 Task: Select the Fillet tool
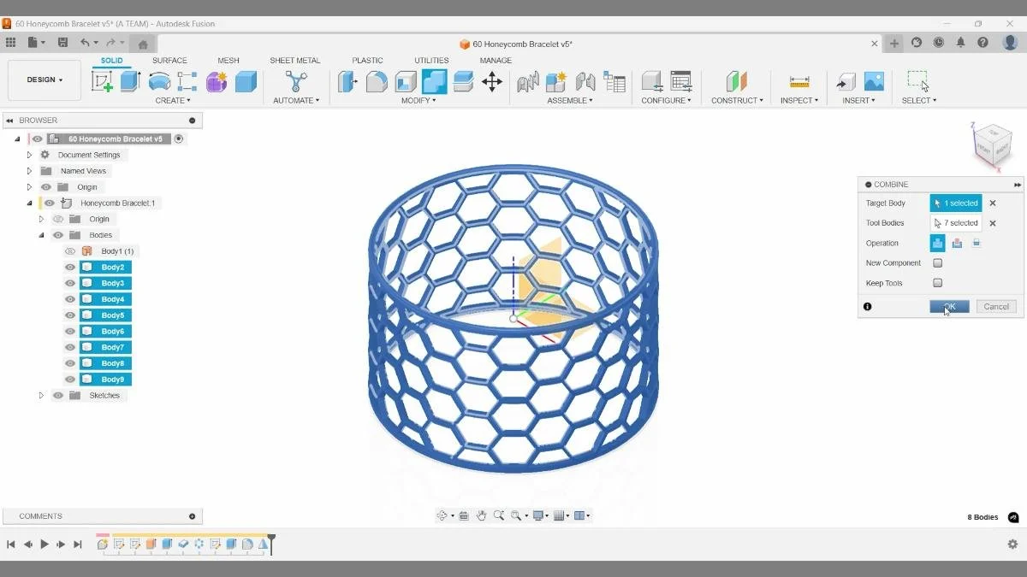[377, 81]
